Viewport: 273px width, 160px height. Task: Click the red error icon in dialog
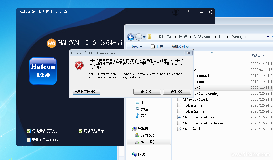(x=79, y=65)
